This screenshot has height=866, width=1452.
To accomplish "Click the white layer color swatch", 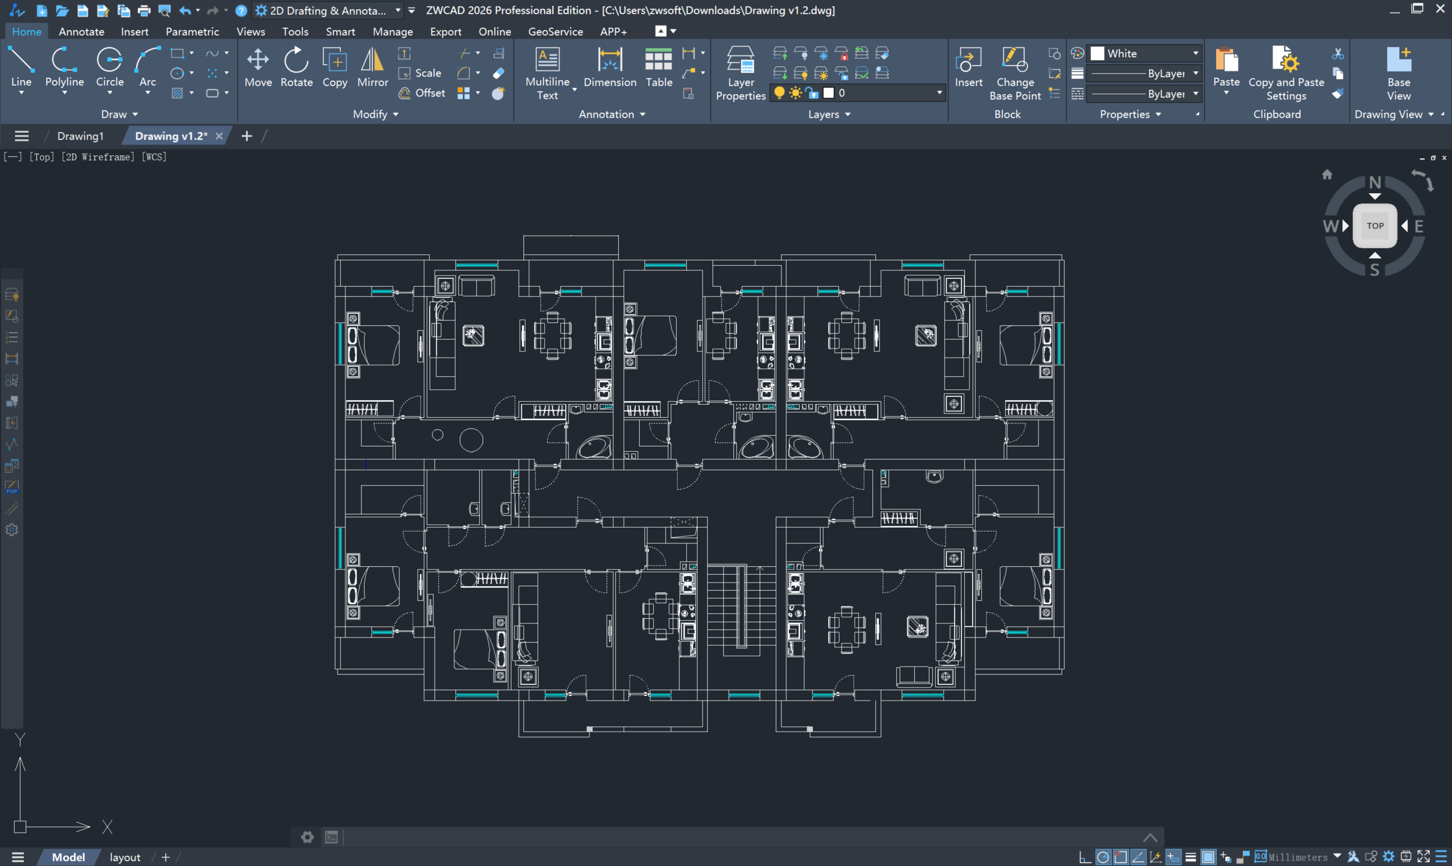I will pyautogui.click(x=828, y=93).
